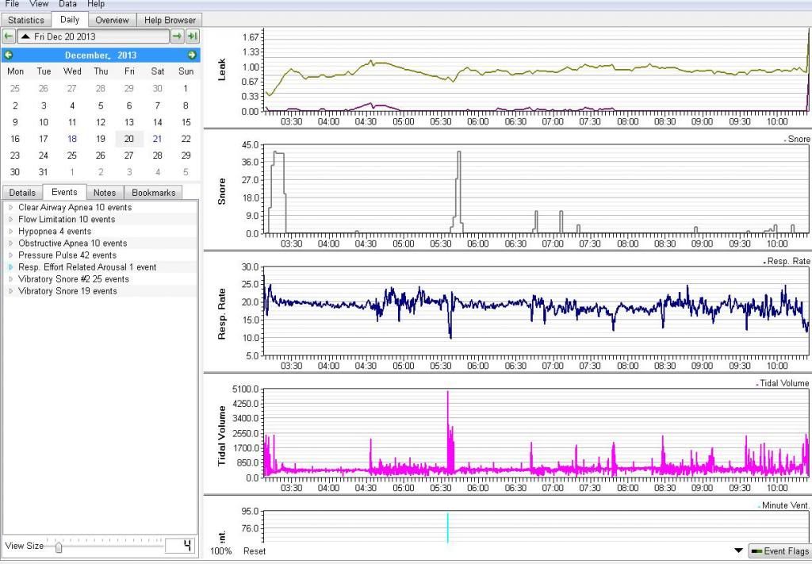The width and height of the screenshot is (812, 564).
Task: Click the Snore legend label
Action: pyautogui.click(x=798, y=139)
